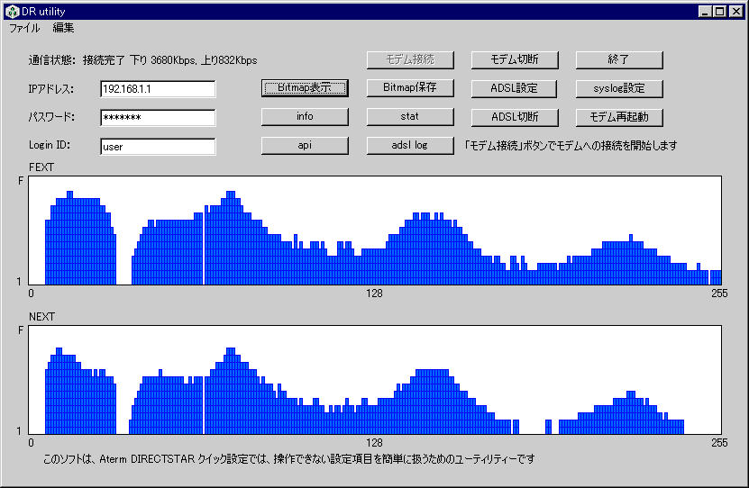Image resolution: width=749 pixels, height=488 pixels.
Task: Open the ファイル menu
Action: [24, 28]
